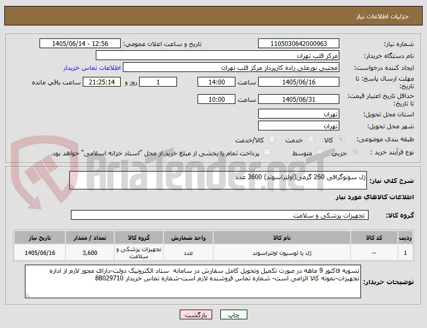
Task: Click the چاپ print button
Action: 234,314
